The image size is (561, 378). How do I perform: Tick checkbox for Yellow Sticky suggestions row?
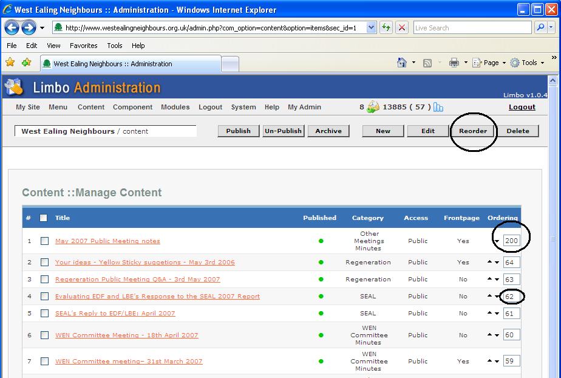pyautogui.click(x=44, y=263)
